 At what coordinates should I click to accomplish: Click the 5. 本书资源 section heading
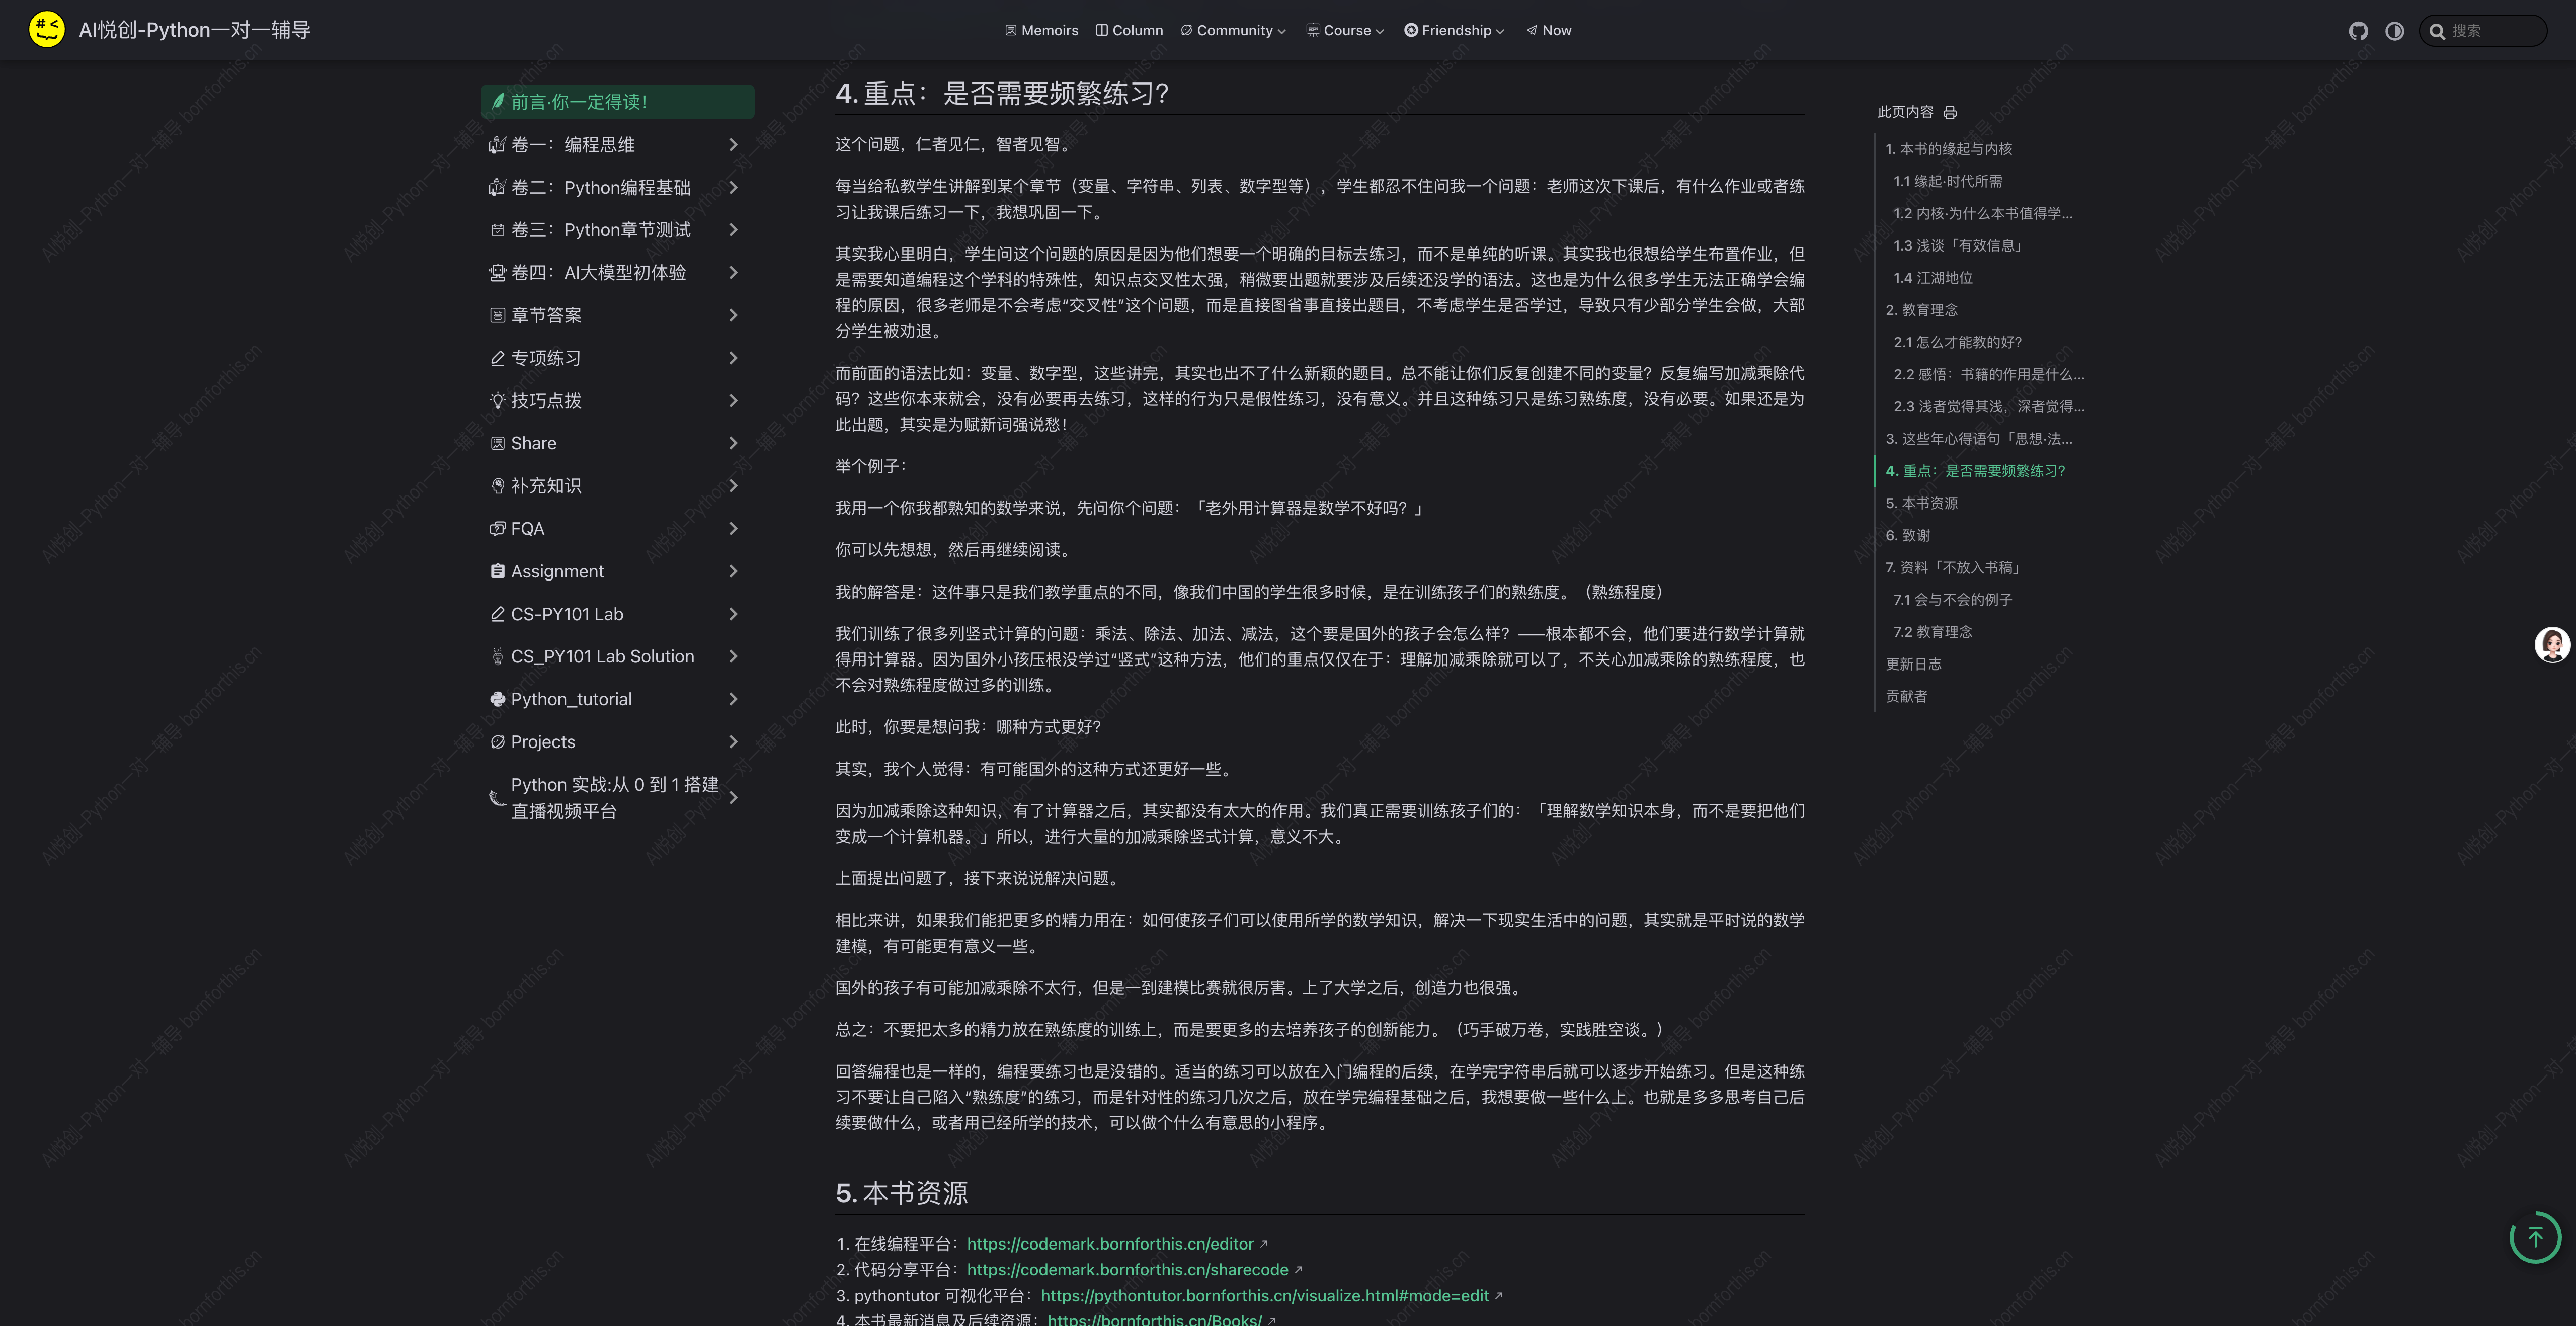pyautogui.click(x=901, y=1193)
